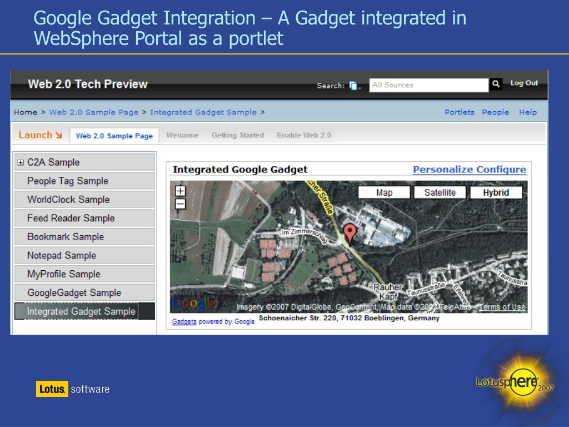Open Web 2.0 Sample Page breadcrumb link

93,112
